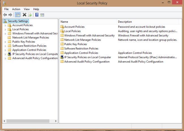Expand Local Policies tree node
The image size is (184, 131).
point(5,29)
